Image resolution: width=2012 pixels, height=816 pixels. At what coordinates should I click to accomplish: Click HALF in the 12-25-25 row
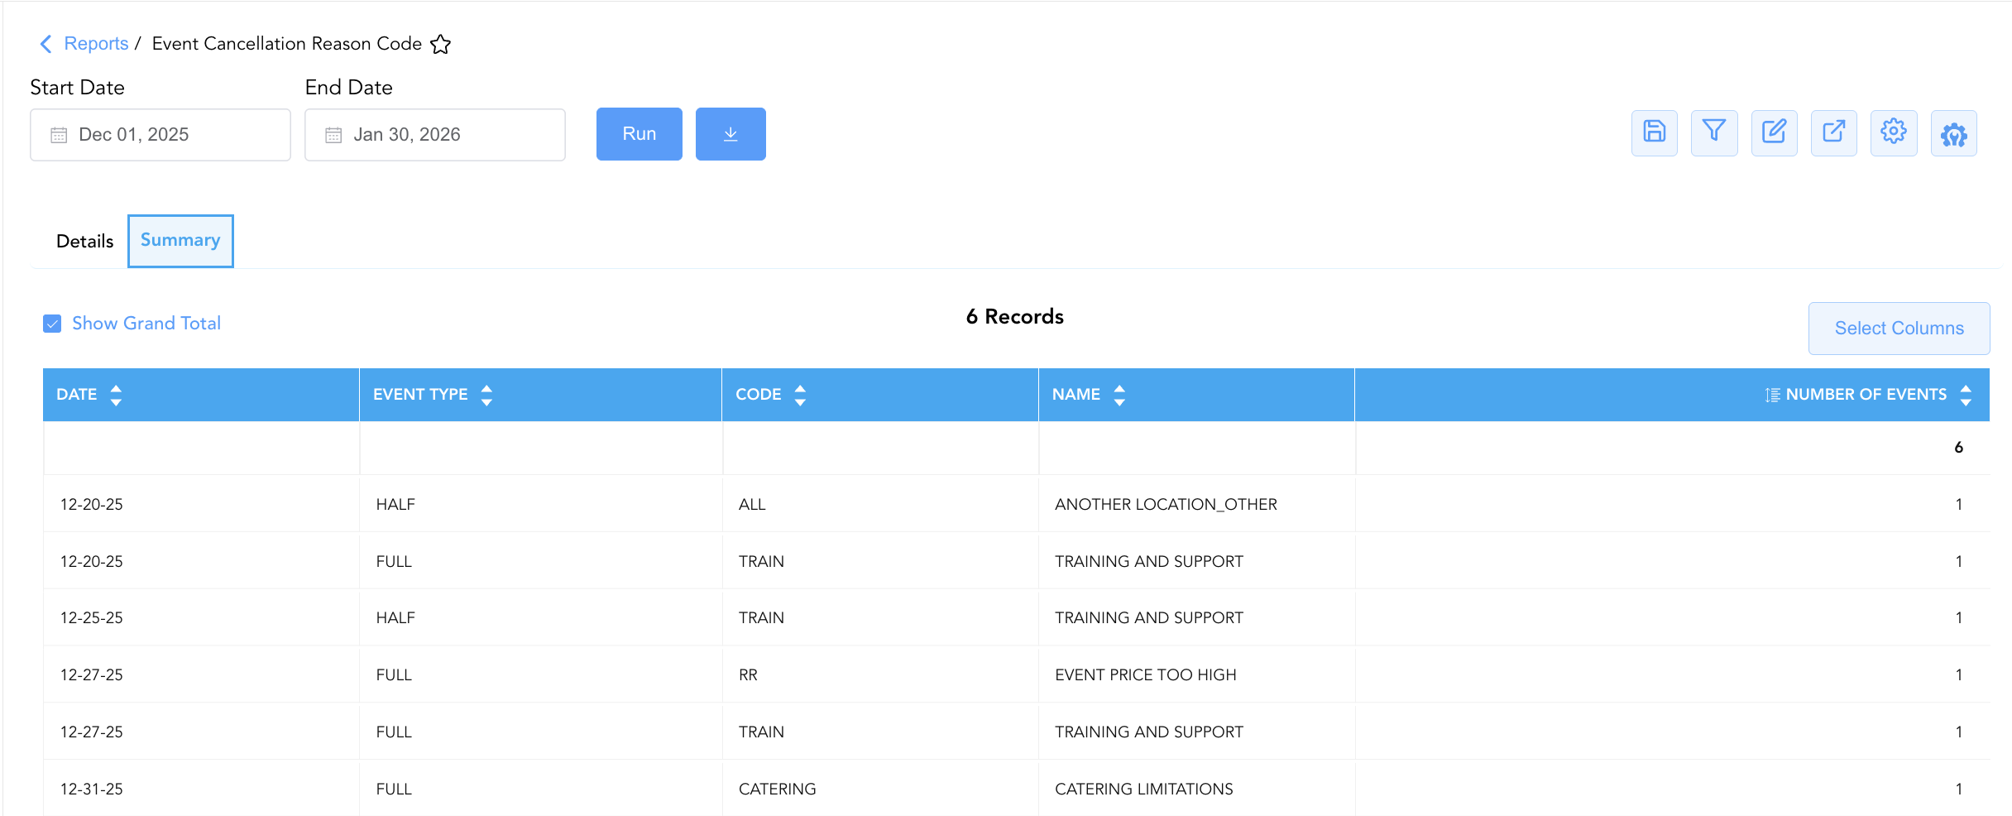[x=395, y=617]
